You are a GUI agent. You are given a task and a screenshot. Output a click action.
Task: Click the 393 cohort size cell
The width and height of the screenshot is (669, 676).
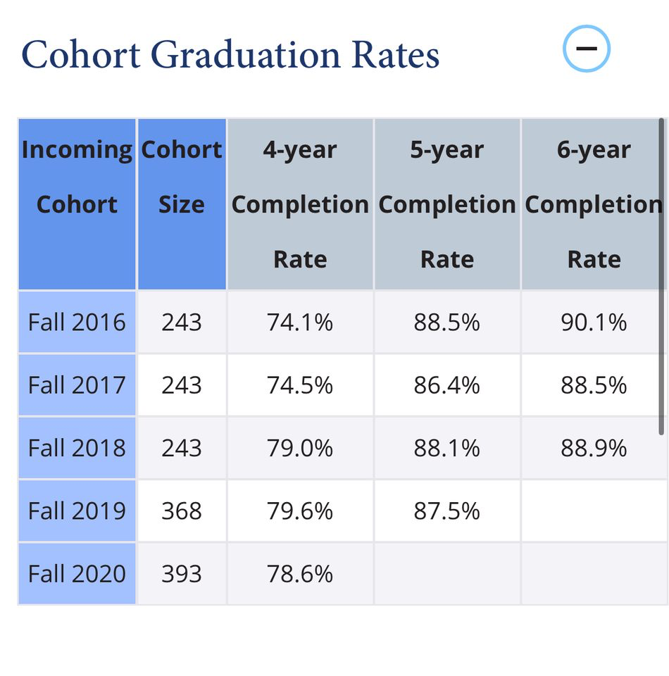pos(182,574)
